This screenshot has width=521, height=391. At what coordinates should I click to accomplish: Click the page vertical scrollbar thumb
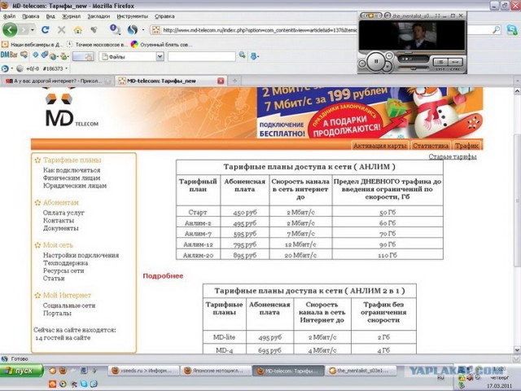tap(517, 200)
